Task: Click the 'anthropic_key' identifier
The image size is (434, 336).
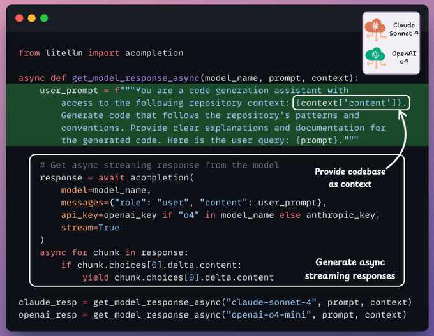Action: click(340, 215)
